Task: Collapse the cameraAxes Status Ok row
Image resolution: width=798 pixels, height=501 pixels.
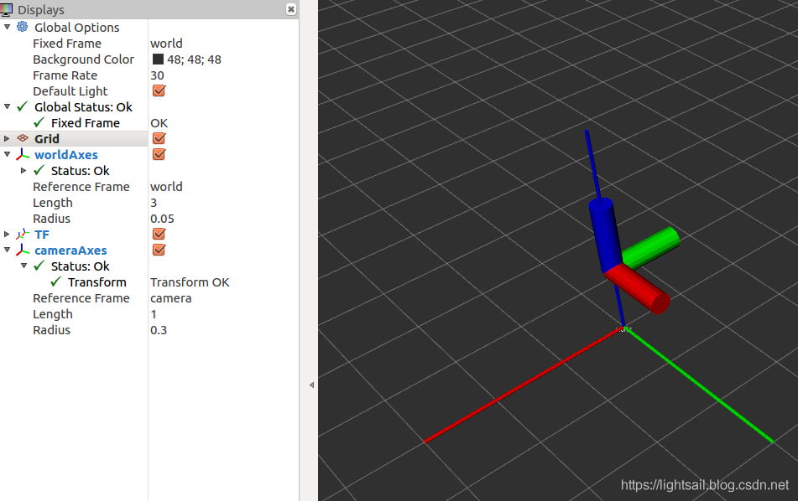Action: point(24,266)
